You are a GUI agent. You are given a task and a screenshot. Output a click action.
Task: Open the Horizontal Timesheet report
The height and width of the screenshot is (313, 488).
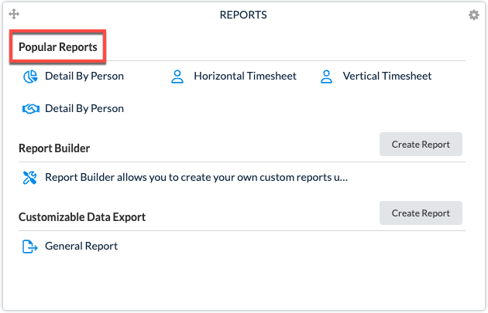point(245,76)
